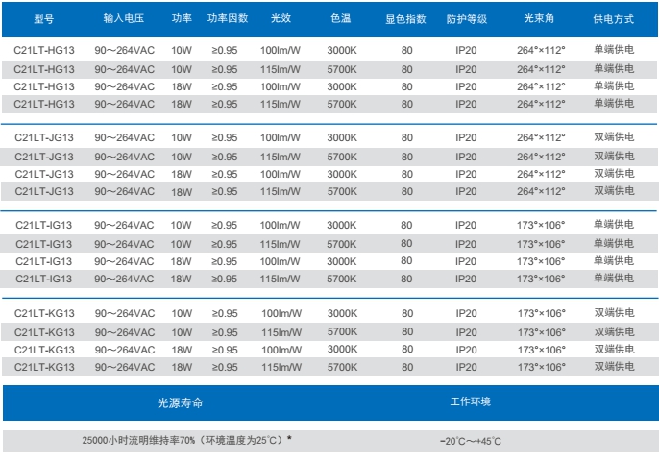Select 单端供电 in the C21LT-IG13 18W 5700K row
The width and height of the screenshot is (659, 462).
613,279
